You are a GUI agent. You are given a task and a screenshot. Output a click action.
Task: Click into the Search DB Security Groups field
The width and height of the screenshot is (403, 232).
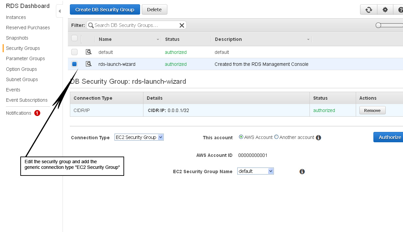[136, 25]
